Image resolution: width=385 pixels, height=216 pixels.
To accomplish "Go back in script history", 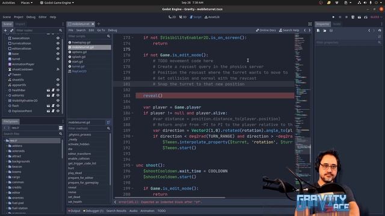I will 305,31.
